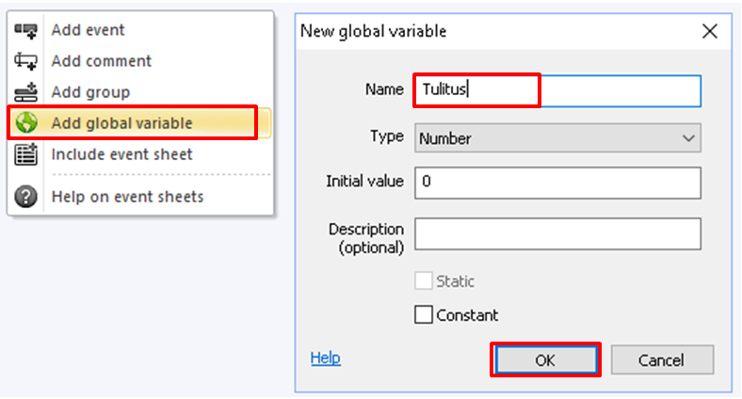Confirm the dialog with OK

545,360
